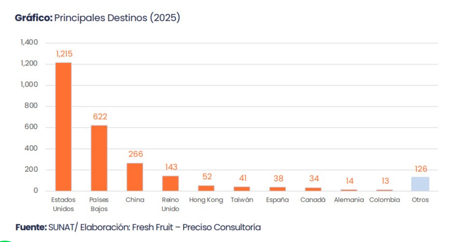Click the China bar in chart
Screen dimensions: 461x242
click(135, 177)
